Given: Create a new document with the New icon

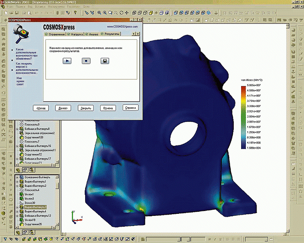Looking at the screenshot, I should coord(6,13).
